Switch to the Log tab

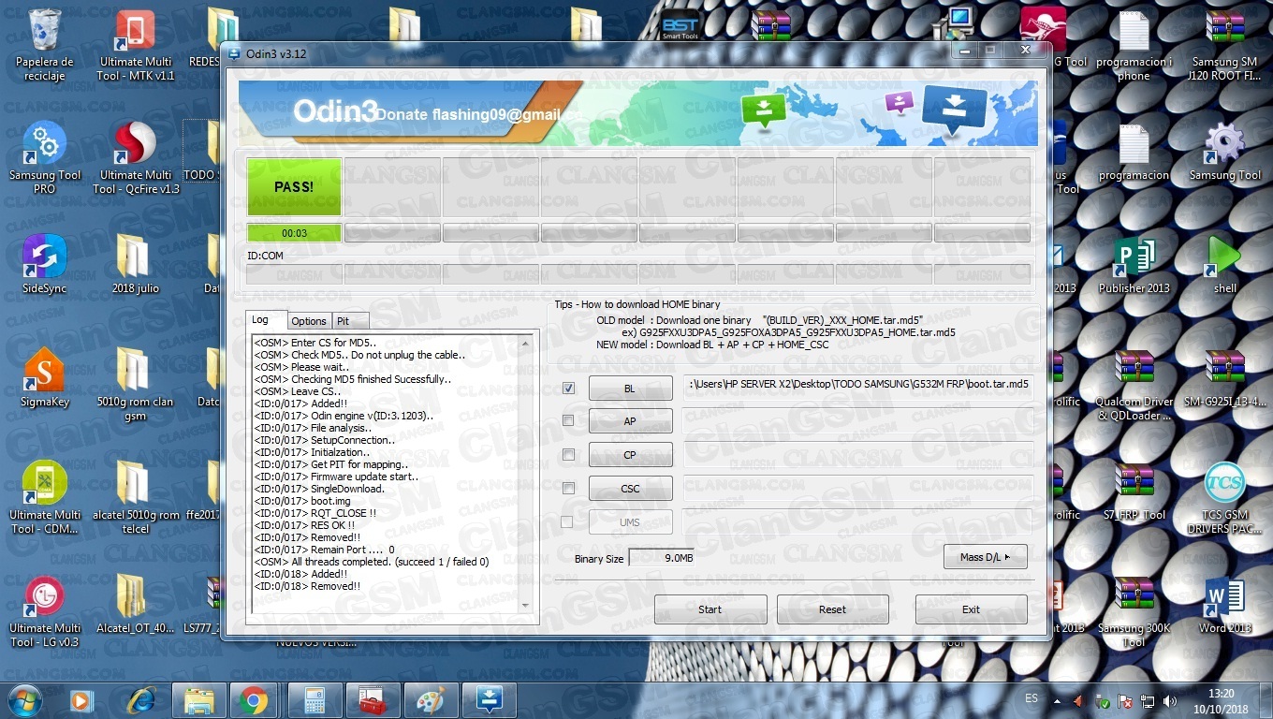pos(261,319)
